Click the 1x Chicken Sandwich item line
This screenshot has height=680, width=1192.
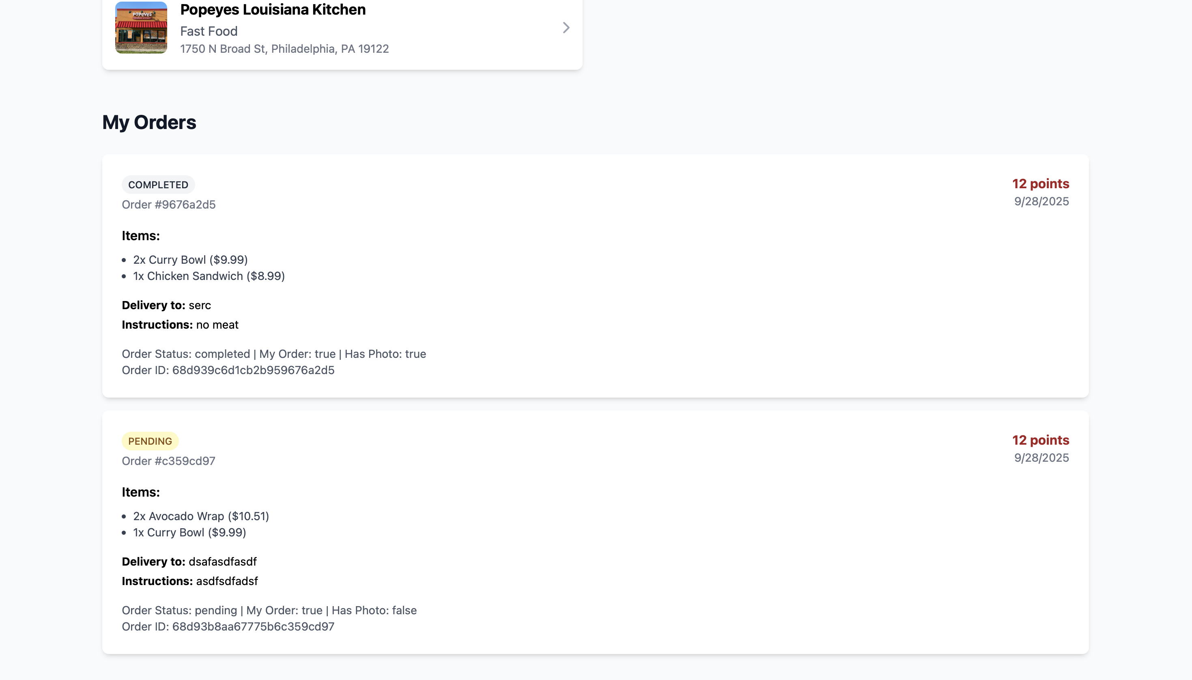coord(209,276)
